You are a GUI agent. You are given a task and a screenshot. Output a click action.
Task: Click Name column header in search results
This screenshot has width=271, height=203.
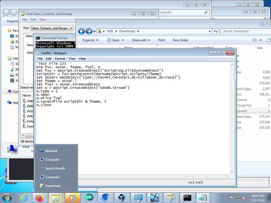pos(27,95)
